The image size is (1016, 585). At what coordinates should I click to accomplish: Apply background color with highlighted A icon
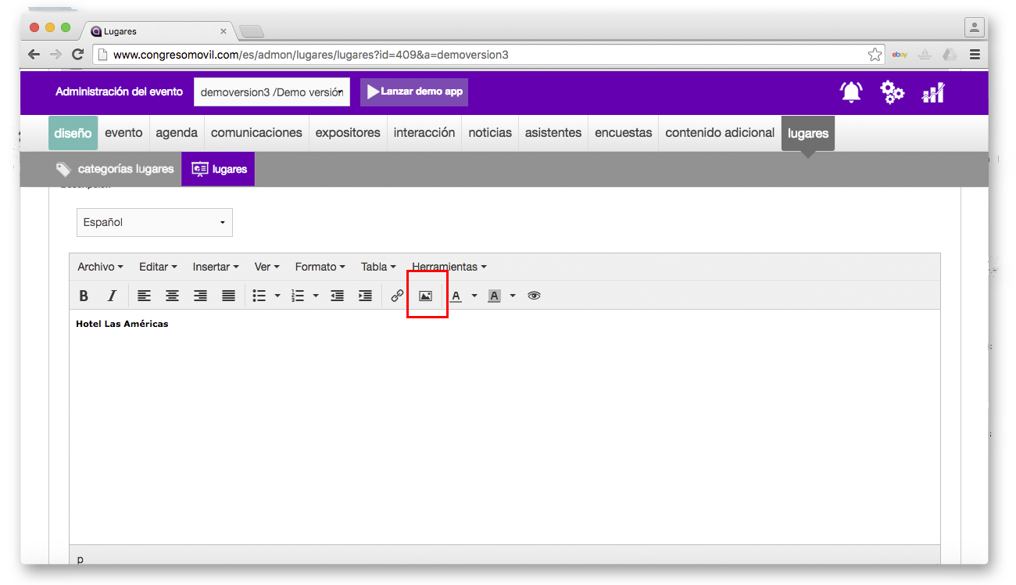pos(494,296)
